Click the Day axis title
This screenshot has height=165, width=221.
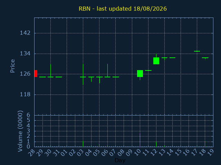(120, 160)
